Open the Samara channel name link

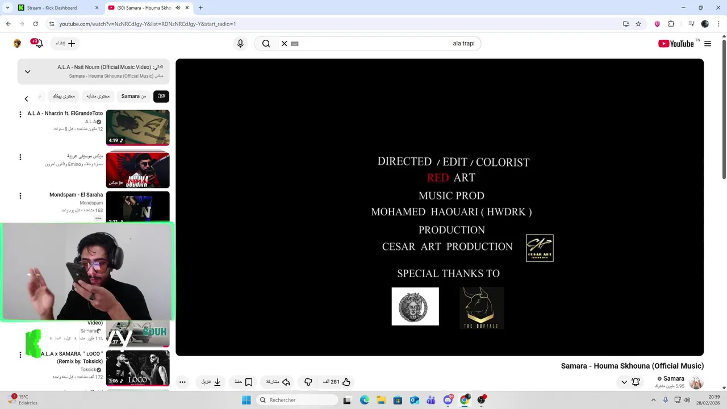point(674,379)
